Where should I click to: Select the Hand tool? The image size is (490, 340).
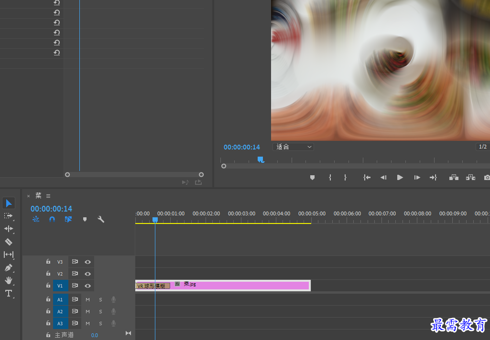click(9, 280)
